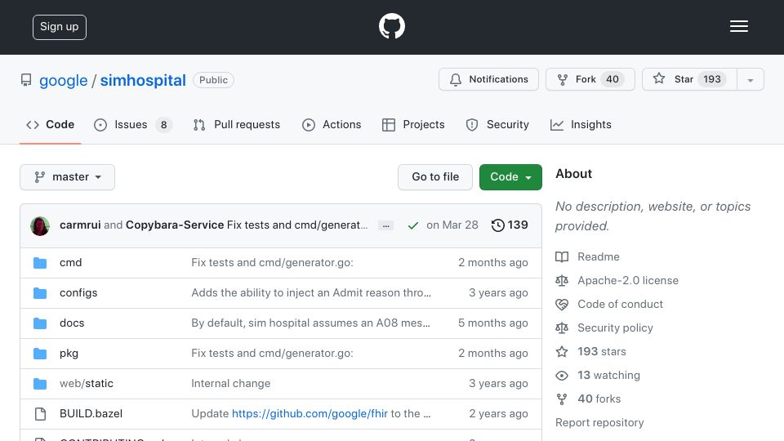The image size is (784, 441).
Task: Open the Actions tab
Action: [x=332, y=124]
